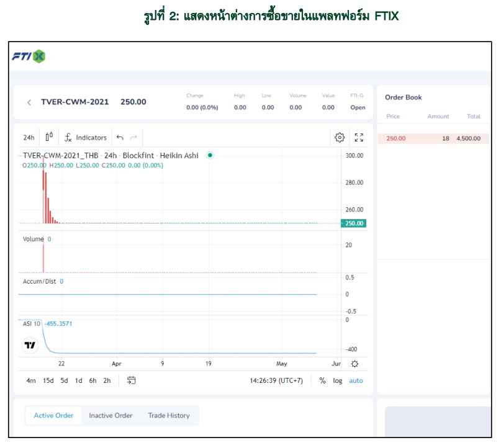Toggle log scale
Screen dimensions: 501x448
click(x=337, y=380)
